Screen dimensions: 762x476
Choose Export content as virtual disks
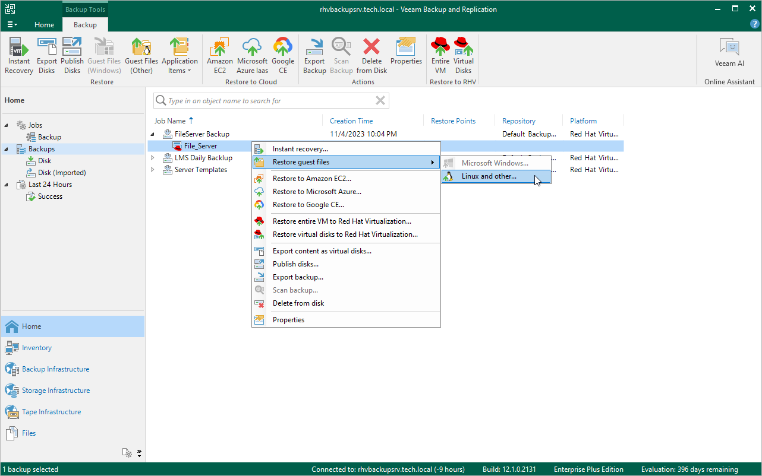(x=346, y=251)
